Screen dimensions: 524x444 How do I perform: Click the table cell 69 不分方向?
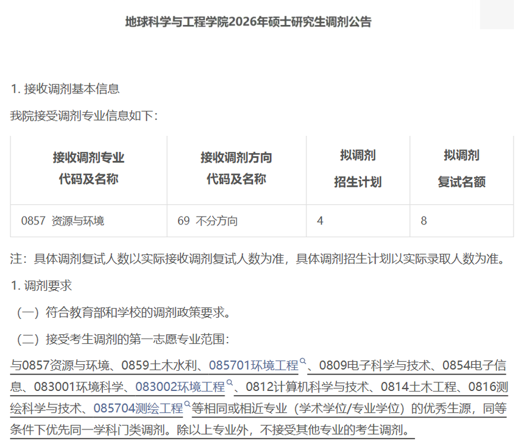click(x=208, y=221)
